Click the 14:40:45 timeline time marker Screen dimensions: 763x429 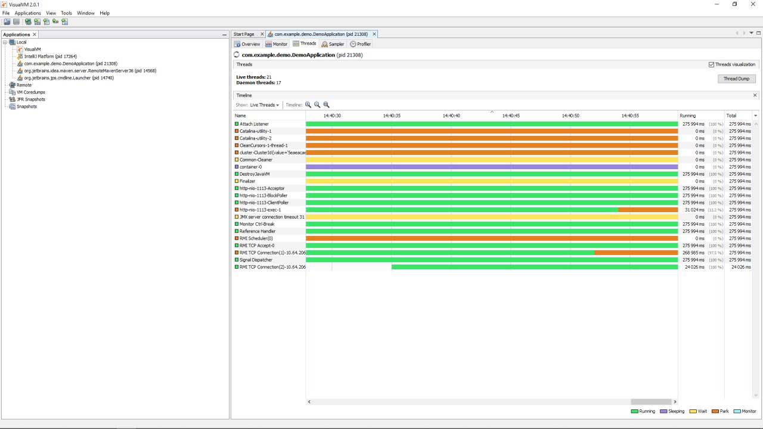tap(511, 116)
